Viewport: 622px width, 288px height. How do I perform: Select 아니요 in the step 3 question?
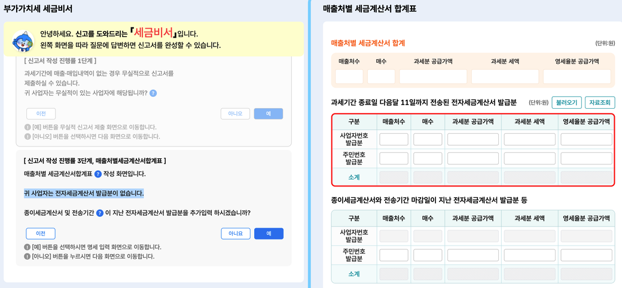tap(235, 234)
